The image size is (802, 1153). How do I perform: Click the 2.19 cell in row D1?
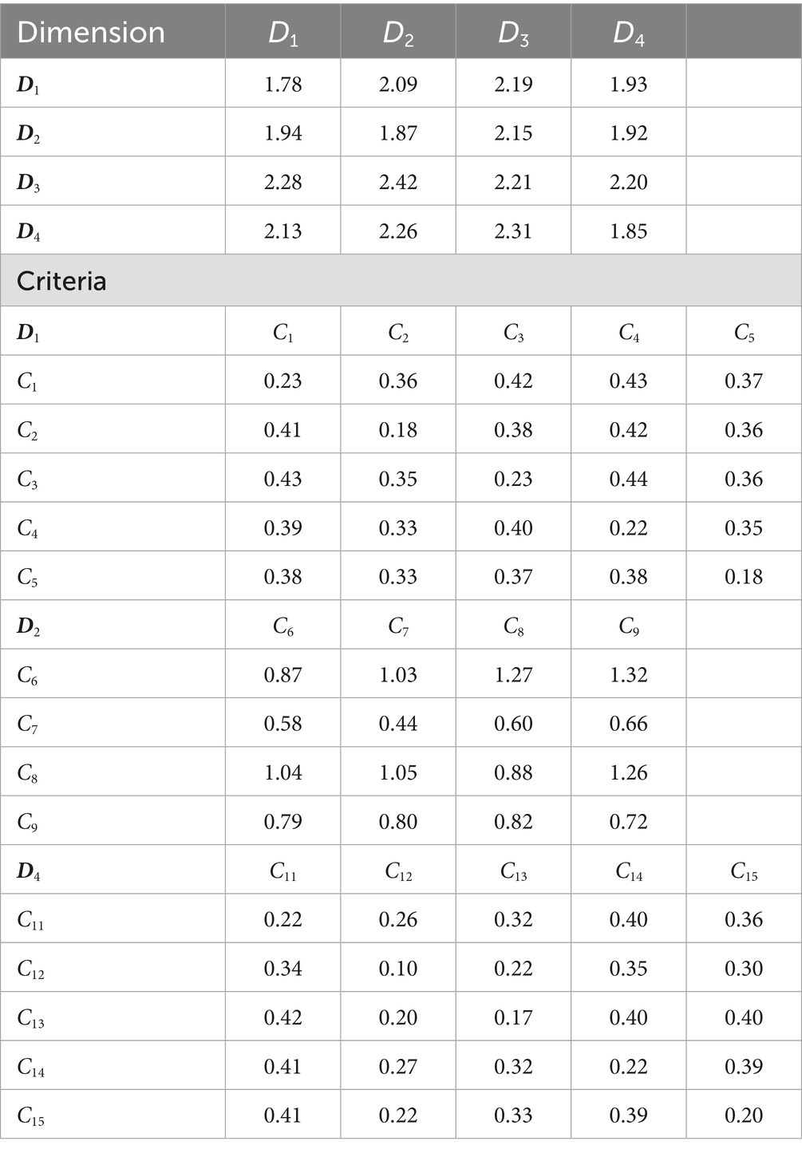513,84
